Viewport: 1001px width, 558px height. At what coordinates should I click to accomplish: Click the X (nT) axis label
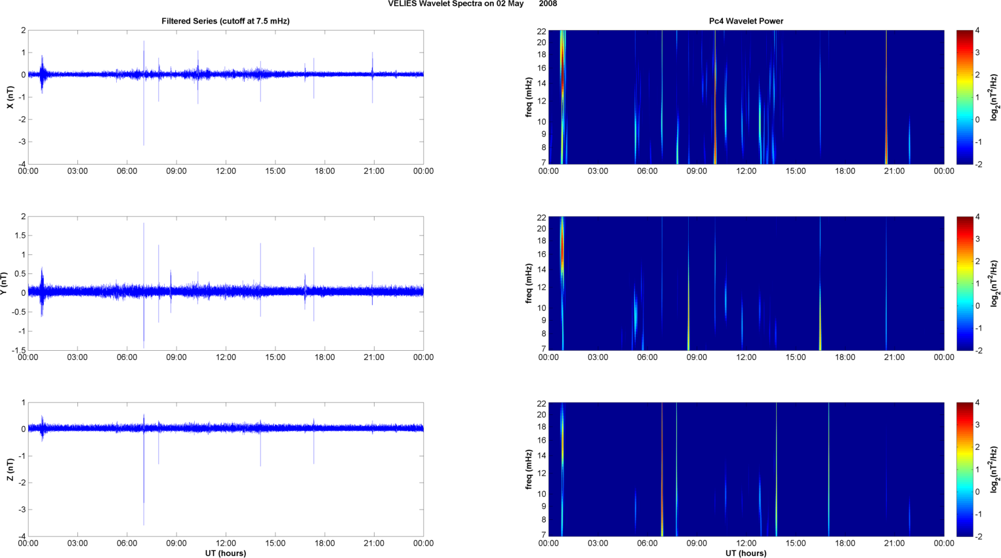pos(10,97)
